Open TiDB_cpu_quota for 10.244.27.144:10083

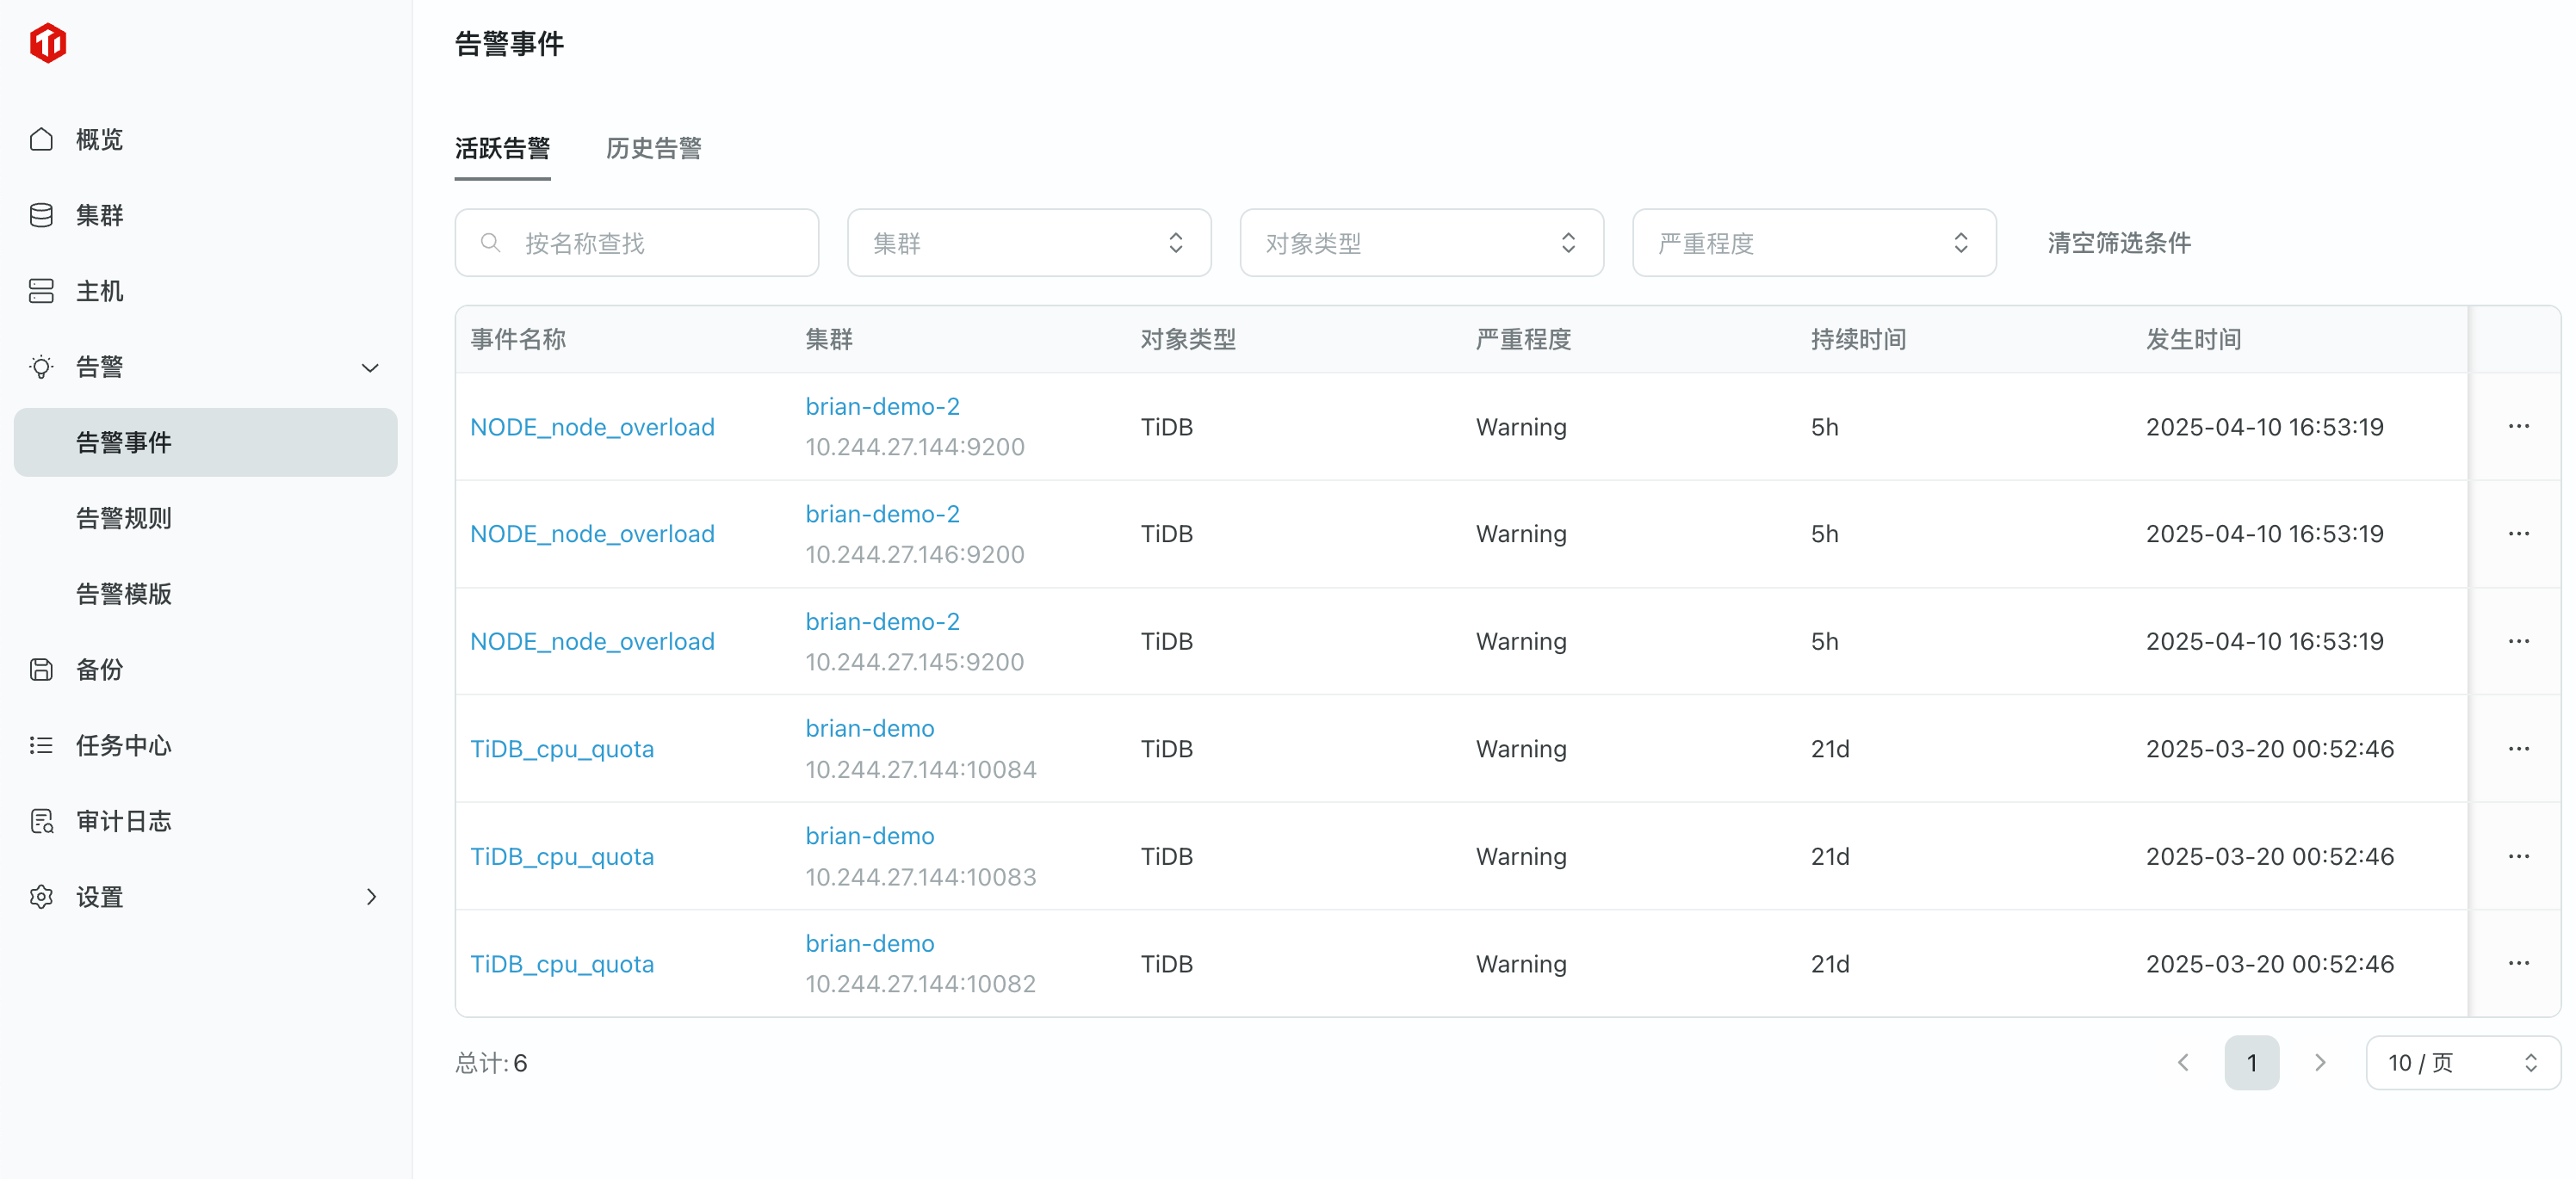point(562,856)
